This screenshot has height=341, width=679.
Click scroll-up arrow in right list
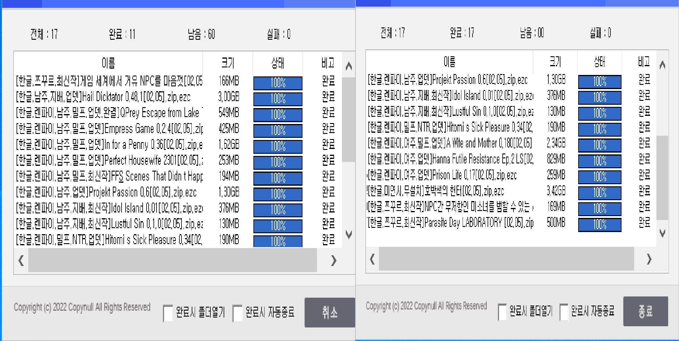click(x=662, y=65)
